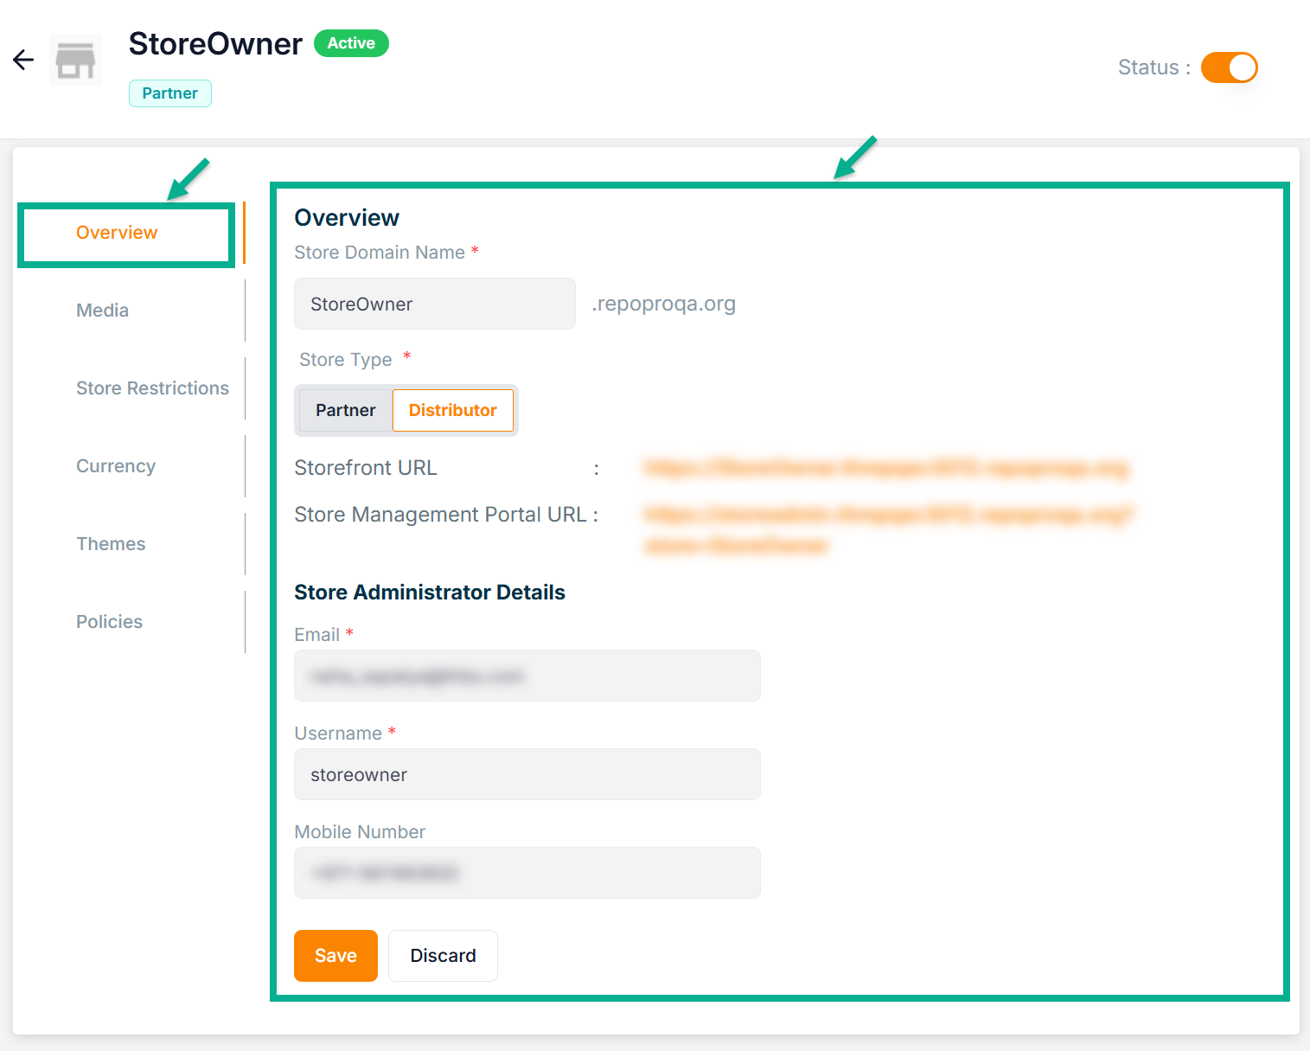Click the Username input field
The image size is (1310, 1051).
pos(527,774)
